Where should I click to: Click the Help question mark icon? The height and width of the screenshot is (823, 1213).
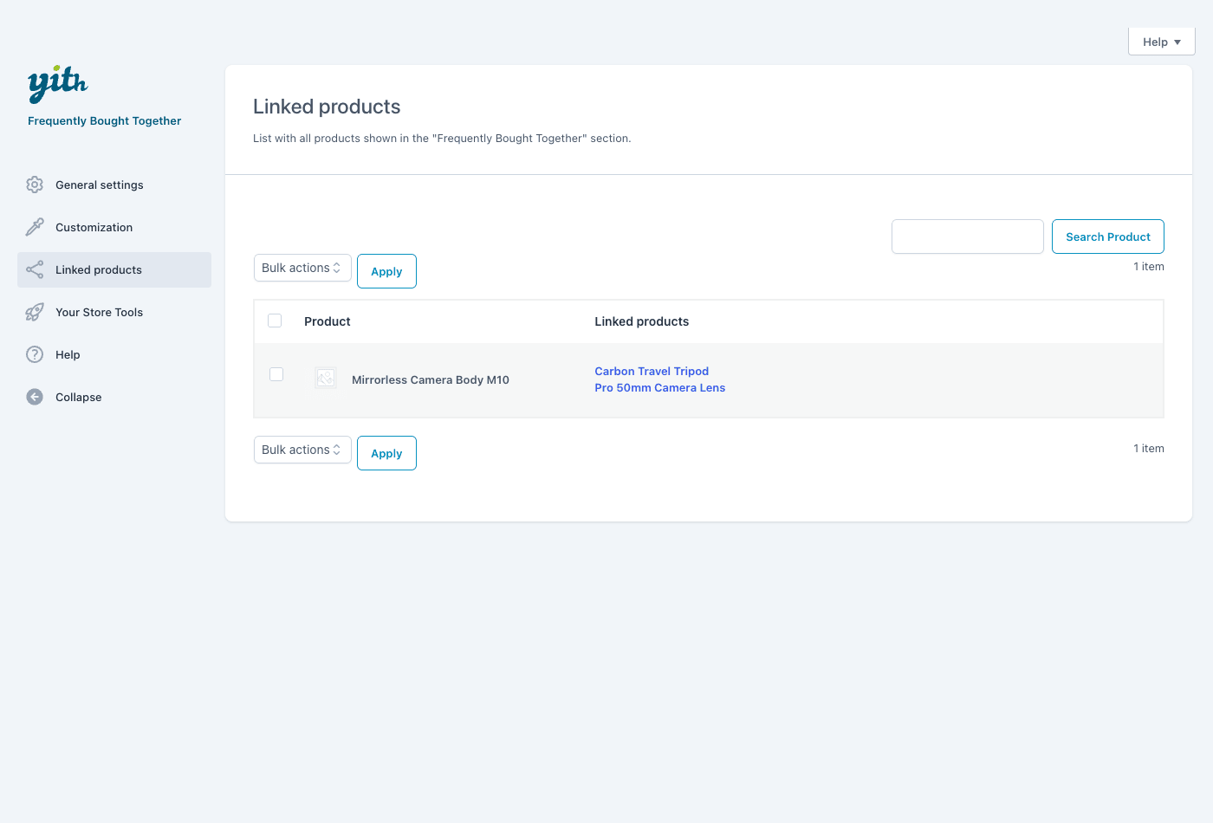tap(35, 354)
